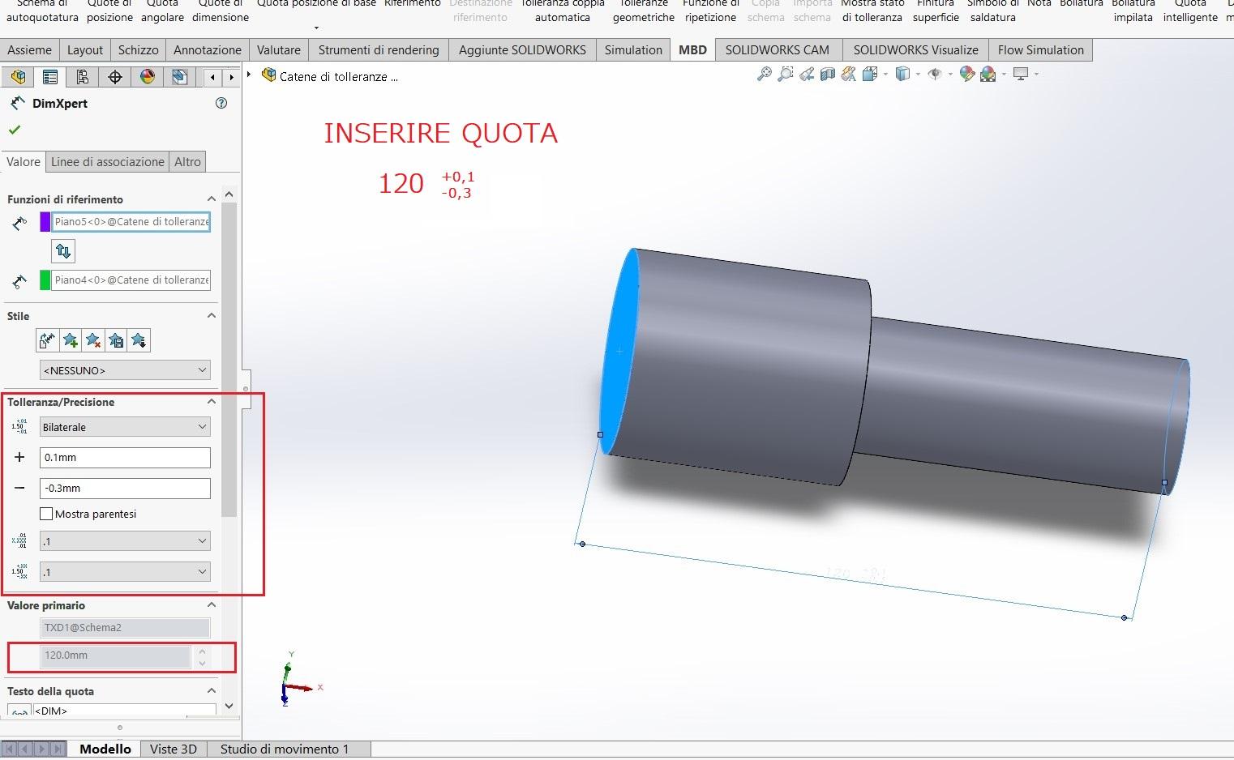The height and width of the screenshot is (760, 1234).
Task: Add or update a dimension style
Action: tap(71, 340)
